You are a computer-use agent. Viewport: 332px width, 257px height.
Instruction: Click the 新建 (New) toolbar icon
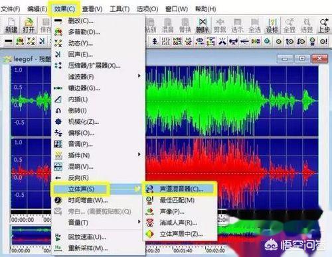click(x=11, y=25)
